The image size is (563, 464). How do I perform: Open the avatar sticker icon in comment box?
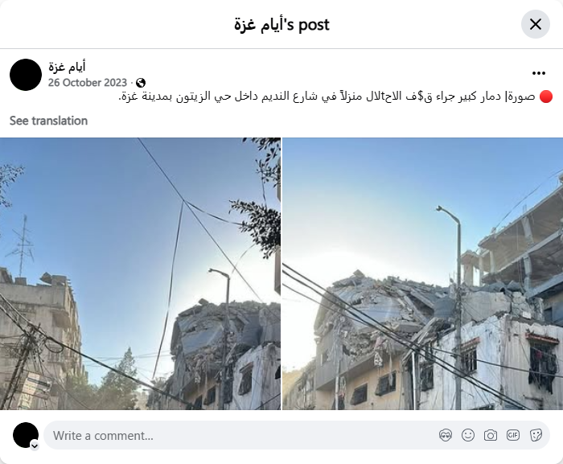tap(446, 435)
